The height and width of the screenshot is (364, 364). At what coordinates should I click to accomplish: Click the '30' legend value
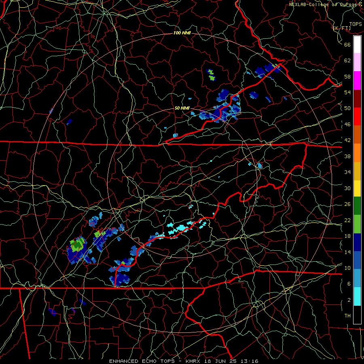click(347, 188)
